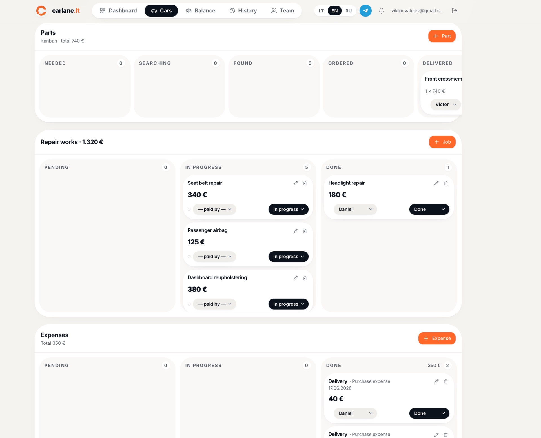541x438 pixels.
Task: Edit the Headlight repair job
Action: [436, 183]
